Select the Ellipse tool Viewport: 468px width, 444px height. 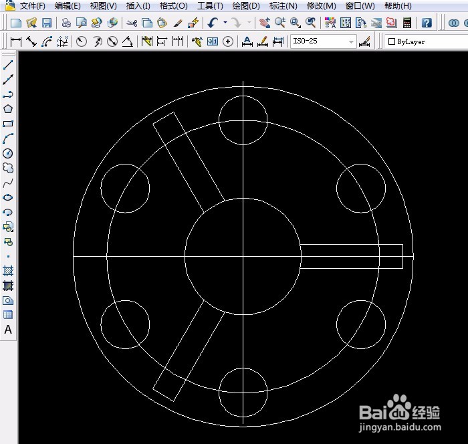click(8, 197)
